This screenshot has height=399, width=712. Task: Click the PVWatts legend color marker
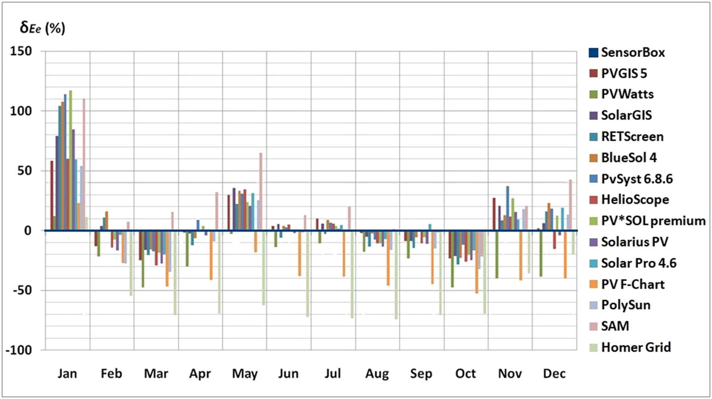tap(593, 94)
